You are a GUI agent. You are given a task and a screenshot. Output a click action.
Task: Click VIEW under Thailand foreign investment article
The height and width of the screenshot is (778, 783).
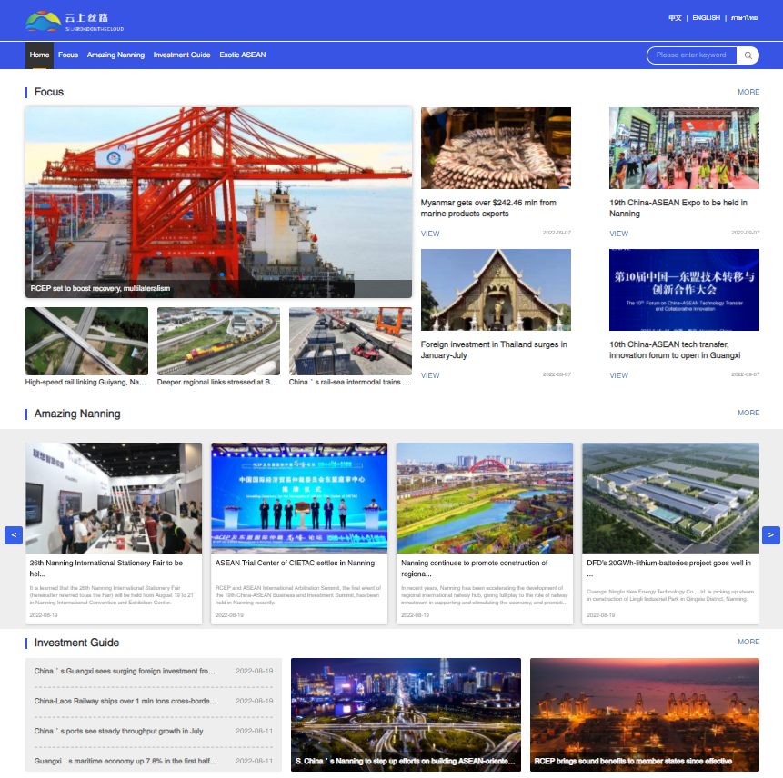click(430, 375)
